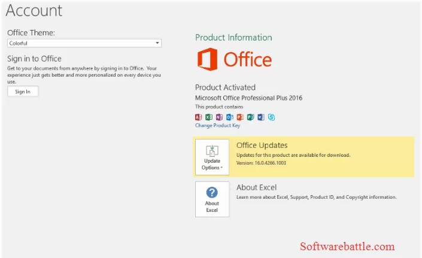This screenshot has height=258, width=422.
Task: Click the Product Information heading
Action: pos(233,37)
